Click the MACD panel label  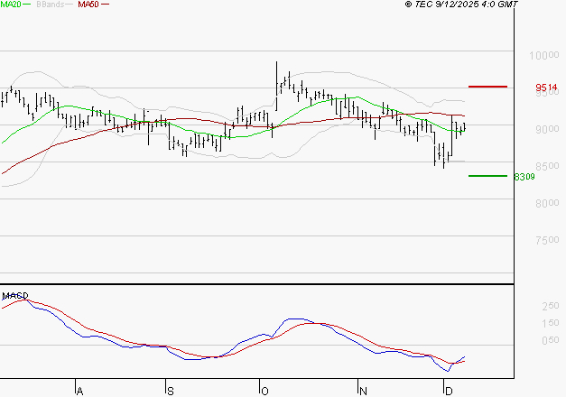(x=15, y=296)
